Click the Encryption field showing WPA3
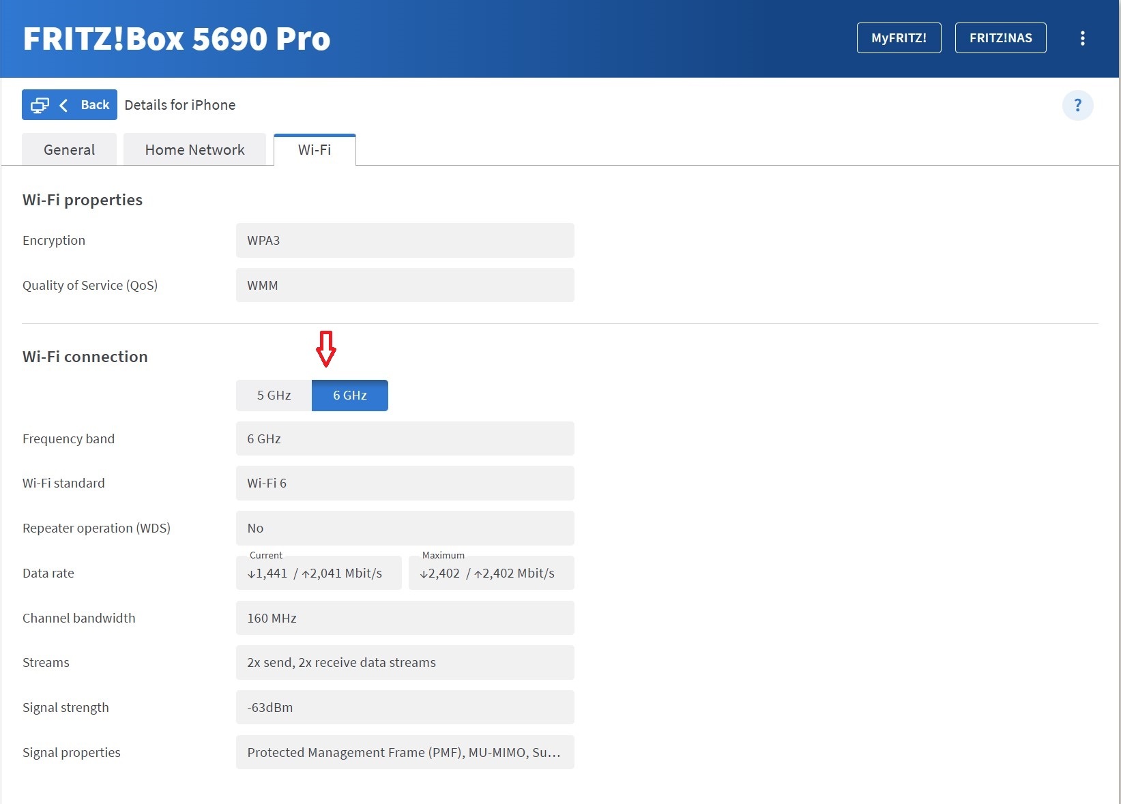 (x=405, y=241)
